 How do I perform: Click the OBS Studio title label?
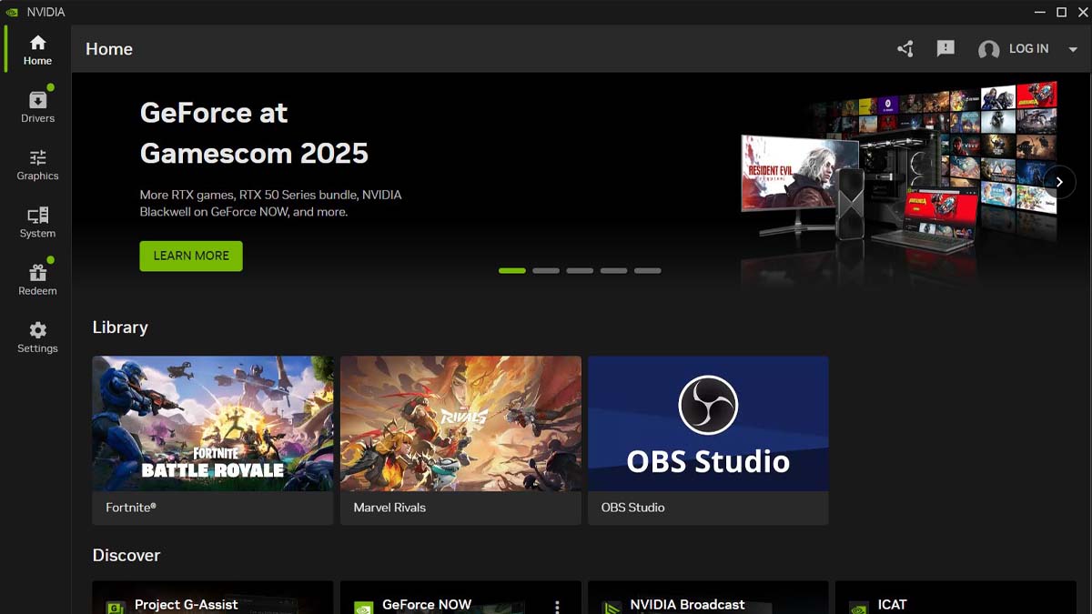pyautogui.click(x=632, y=508)
